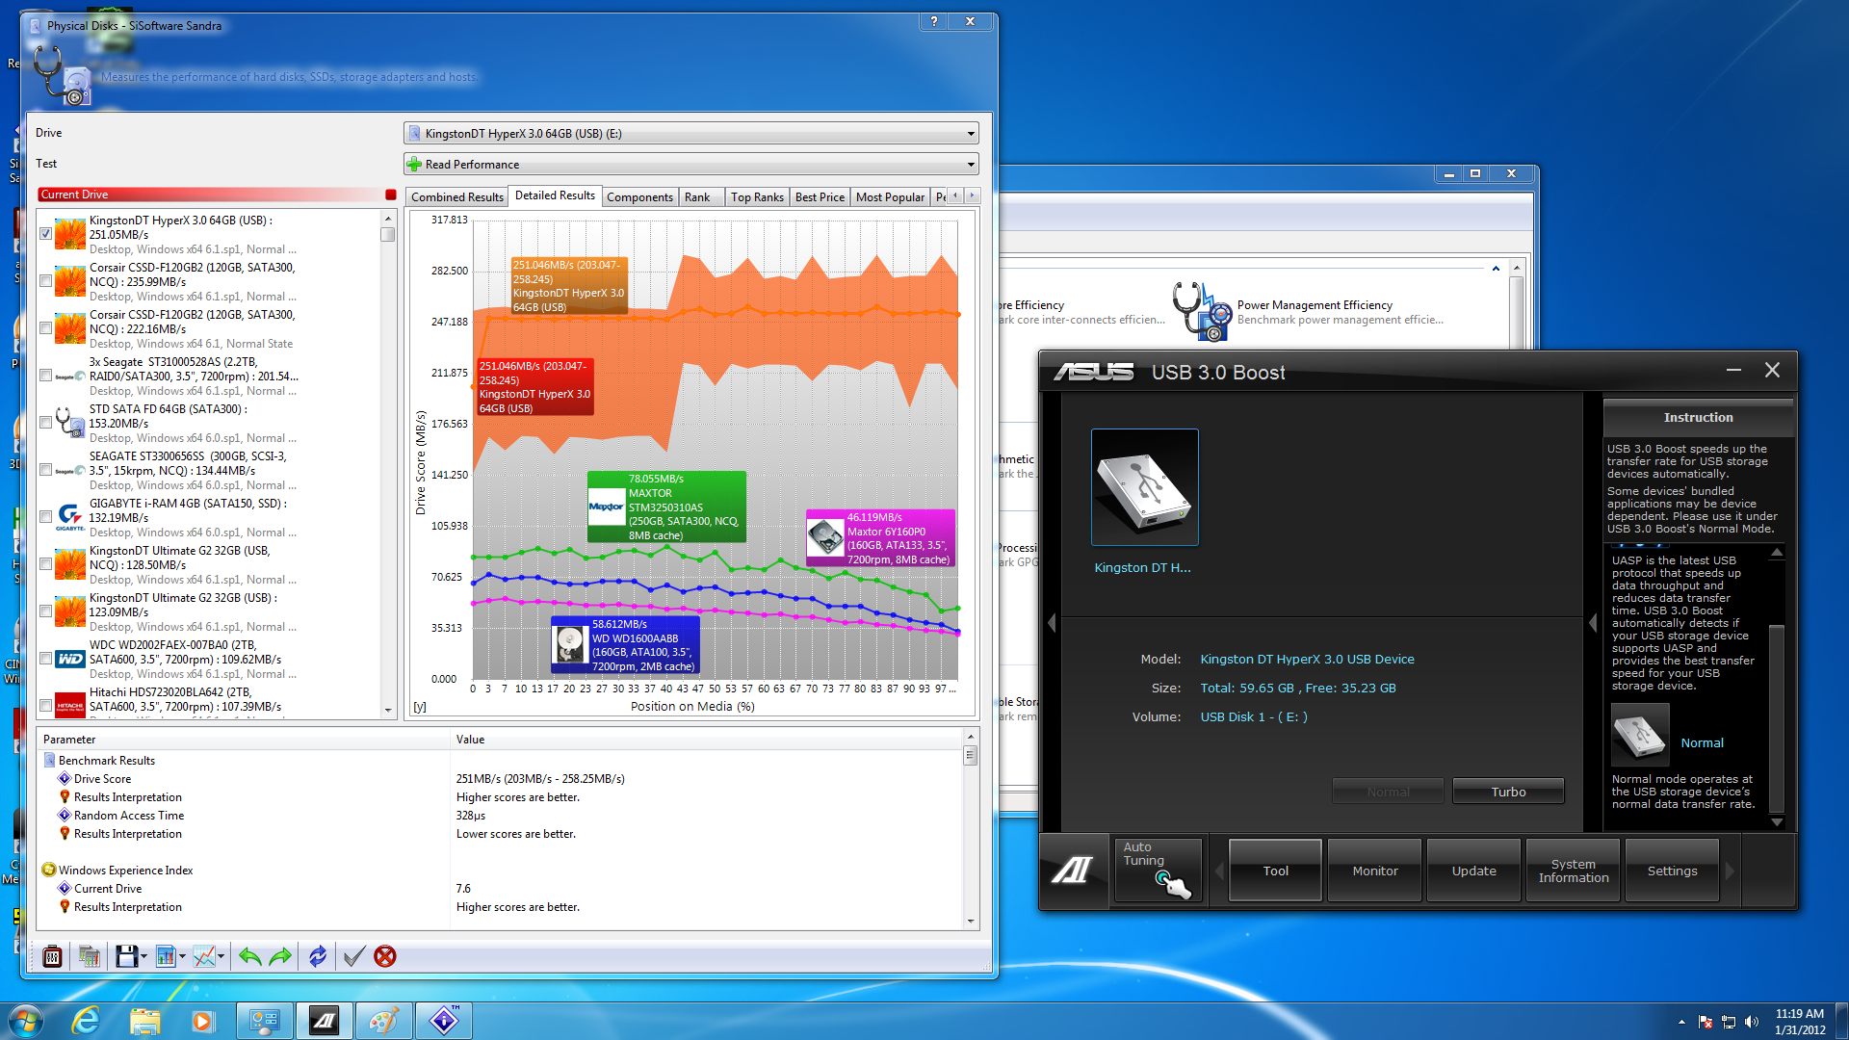1849x1040 pixels.
Task: Click the tab strip right scroll arrow
Action: [973, 196]
